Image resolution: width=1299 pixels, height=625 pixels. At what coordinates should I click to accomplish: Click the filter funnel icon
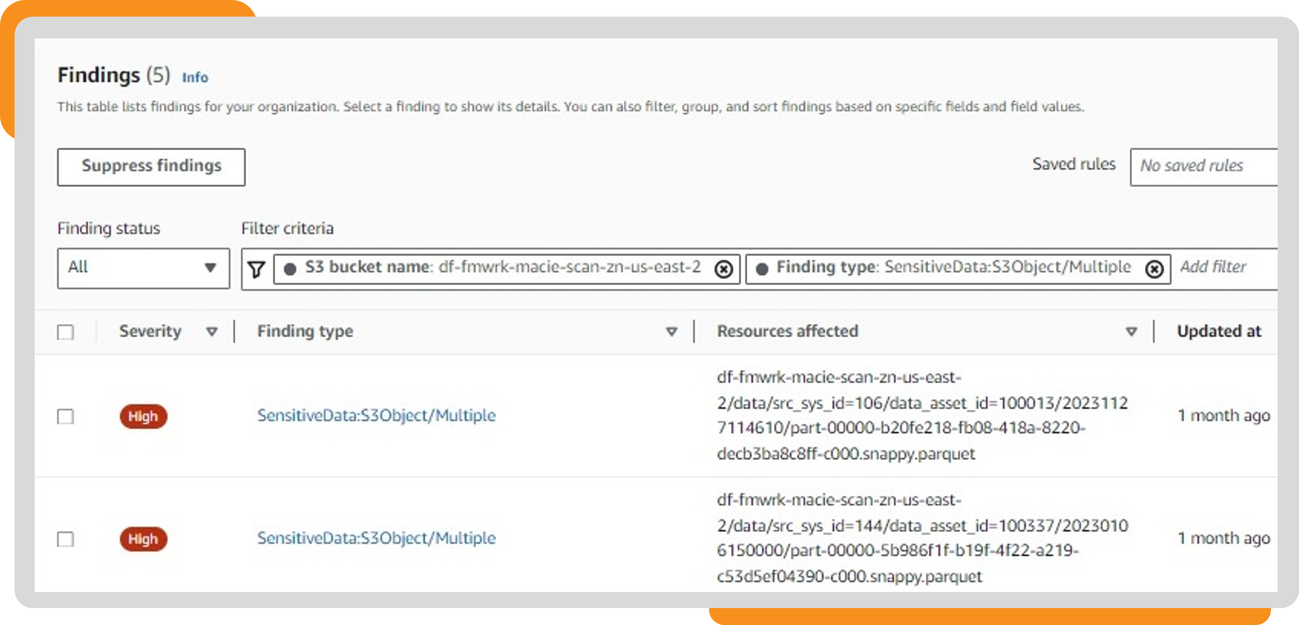coord(256,269)
